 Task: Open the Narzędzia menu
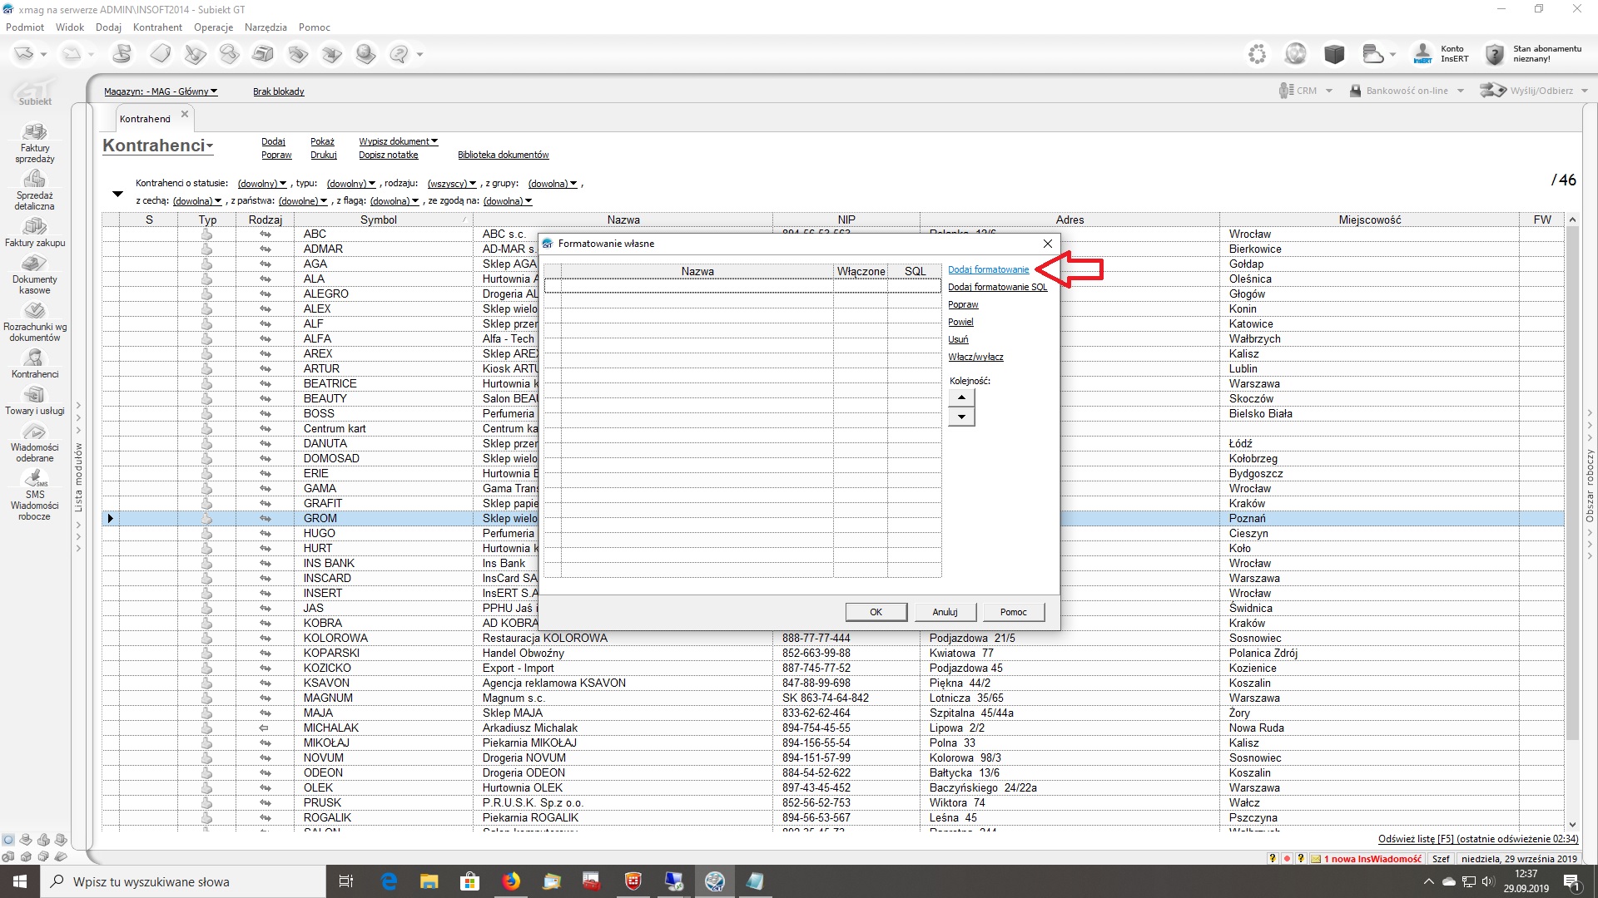point(266,27)
